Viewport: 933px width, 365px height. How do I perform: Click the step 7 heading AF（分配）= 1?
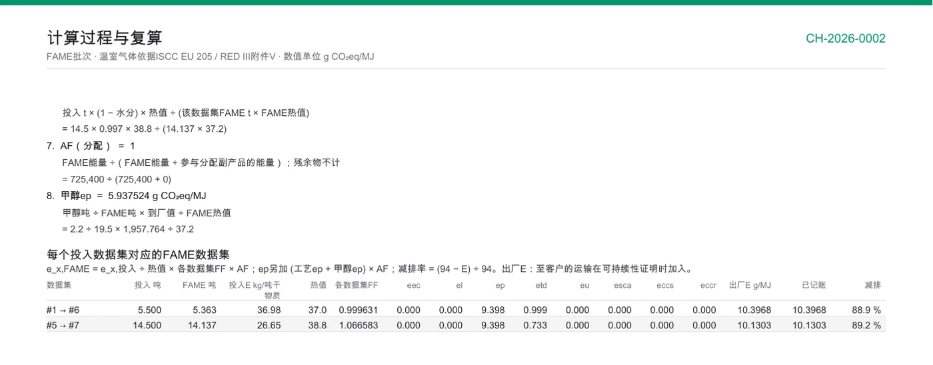[x=91, y=146]
